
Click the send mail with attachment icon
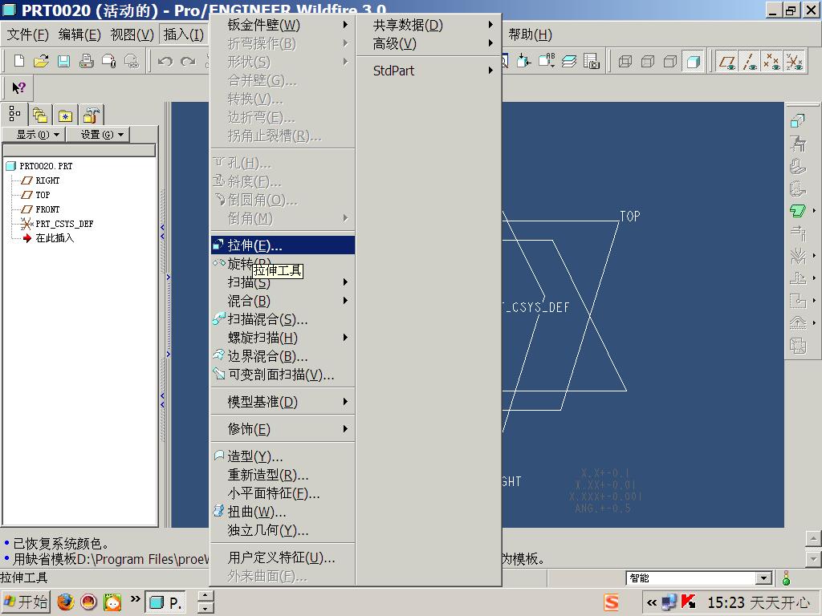pyautogui.click(x=108, y=61)
